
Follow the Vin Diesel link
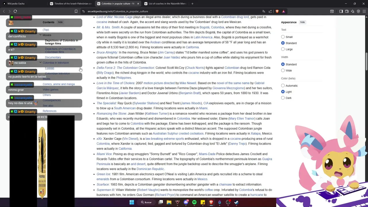point(130,139)
